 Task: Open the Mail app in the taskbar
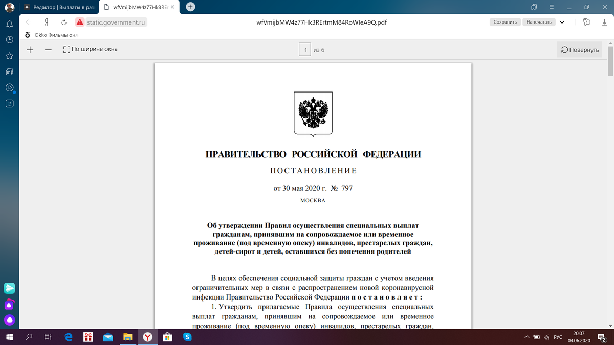click(107, 337)
